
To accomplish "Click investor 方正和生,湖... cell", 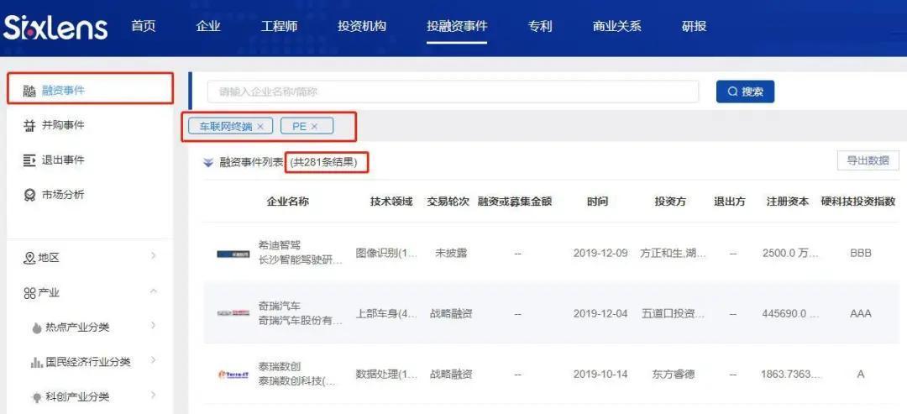I will [673, 254].
